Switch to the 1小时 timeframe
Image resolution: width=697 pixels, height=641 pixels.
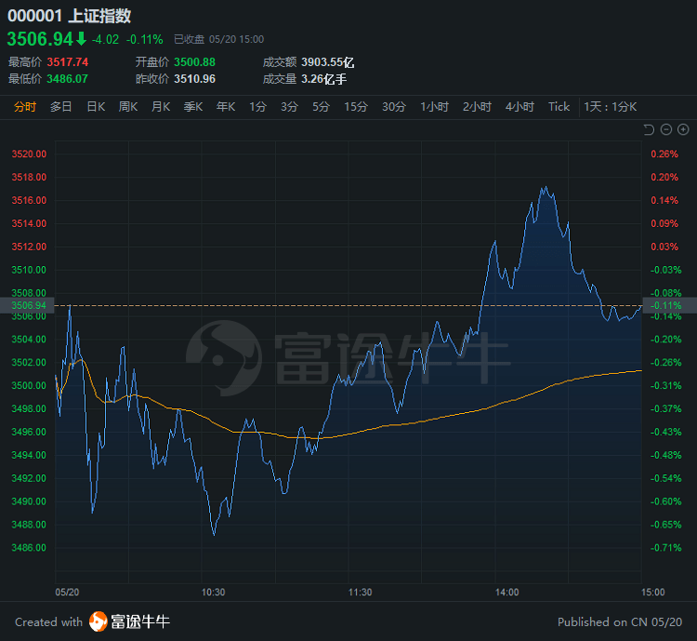pyautogui.click(x=435, y=107)
